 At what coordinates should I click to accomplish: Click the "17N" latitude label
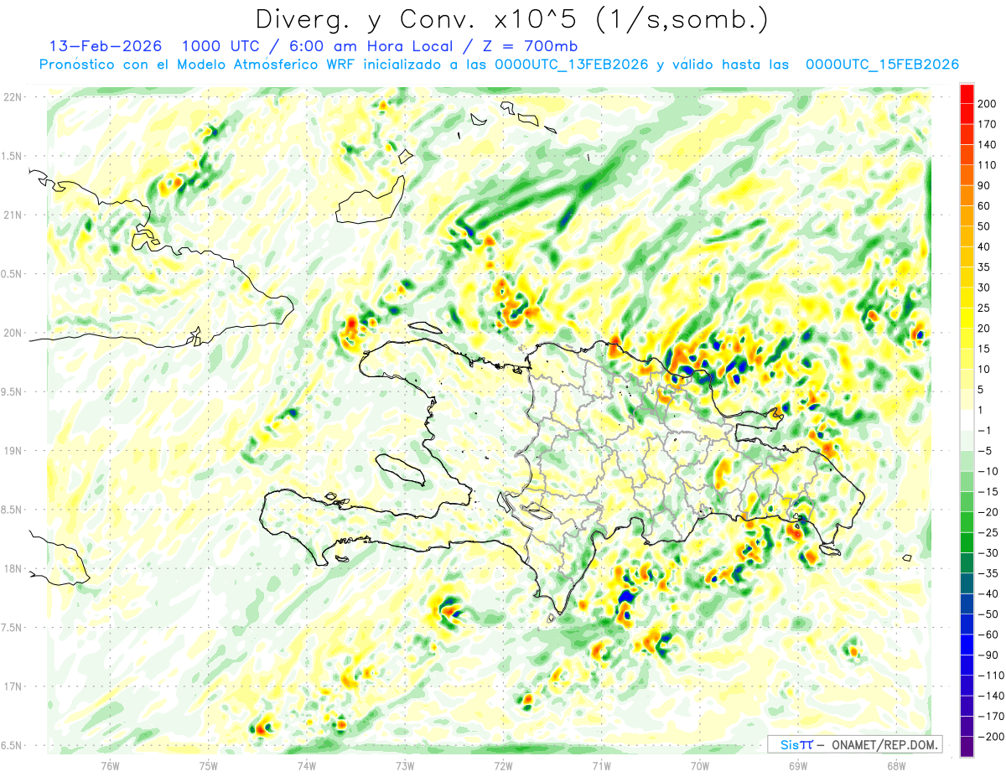pos(13,687)
